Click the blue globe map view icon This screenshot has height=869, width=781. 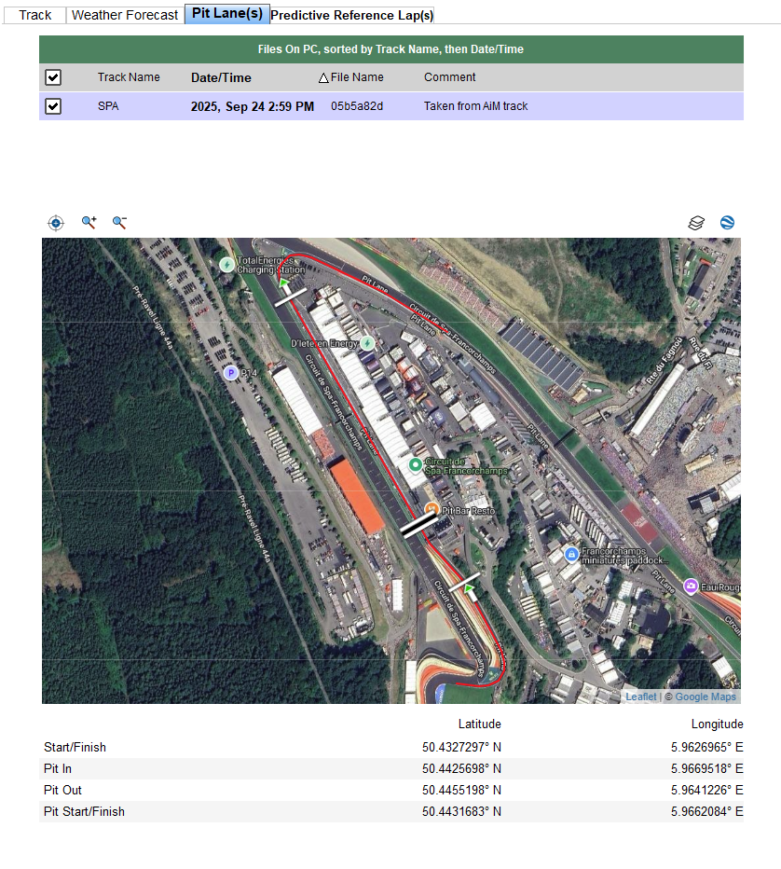(727, 223)
